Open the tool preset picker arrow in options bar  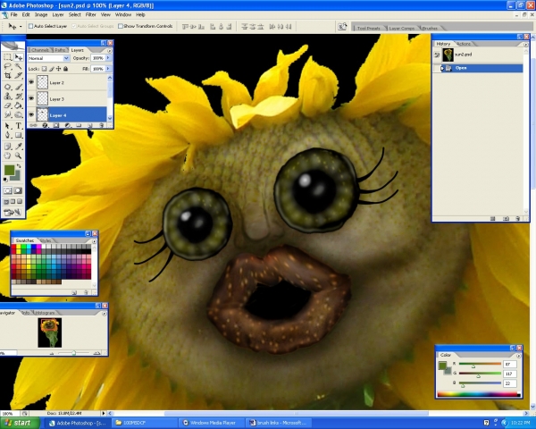point(21,26)
